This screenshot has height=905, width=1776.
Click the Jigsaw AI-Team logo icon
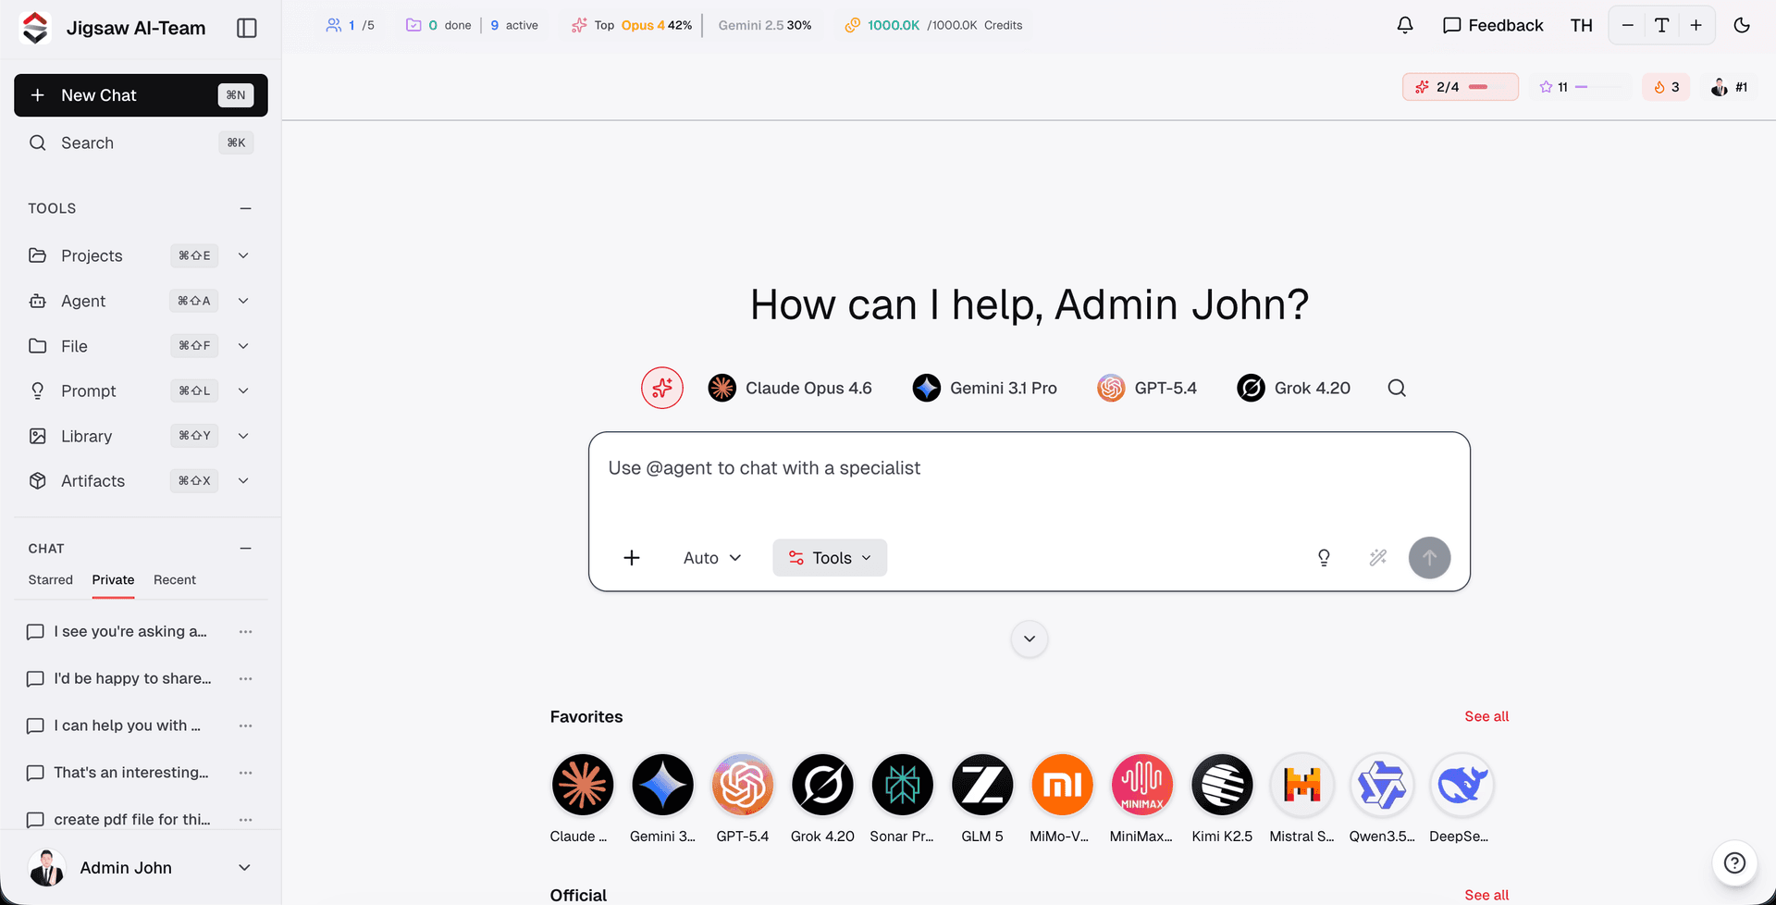pyautogui.click(x=35, y=28)
